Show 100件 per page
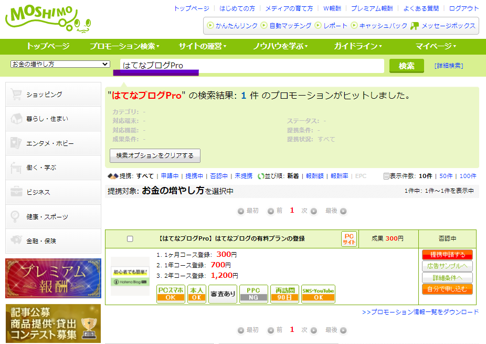This screenshot has width=486, height=344. 468,176
